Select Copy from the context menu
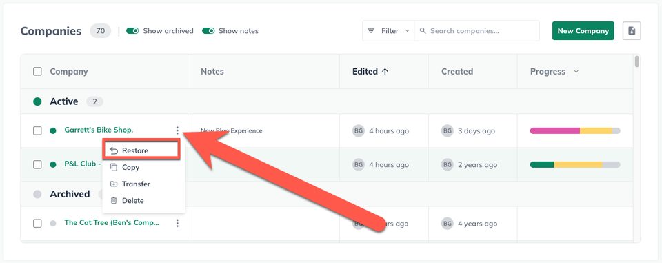The image size is (662, 263). (x=143, y=168)
